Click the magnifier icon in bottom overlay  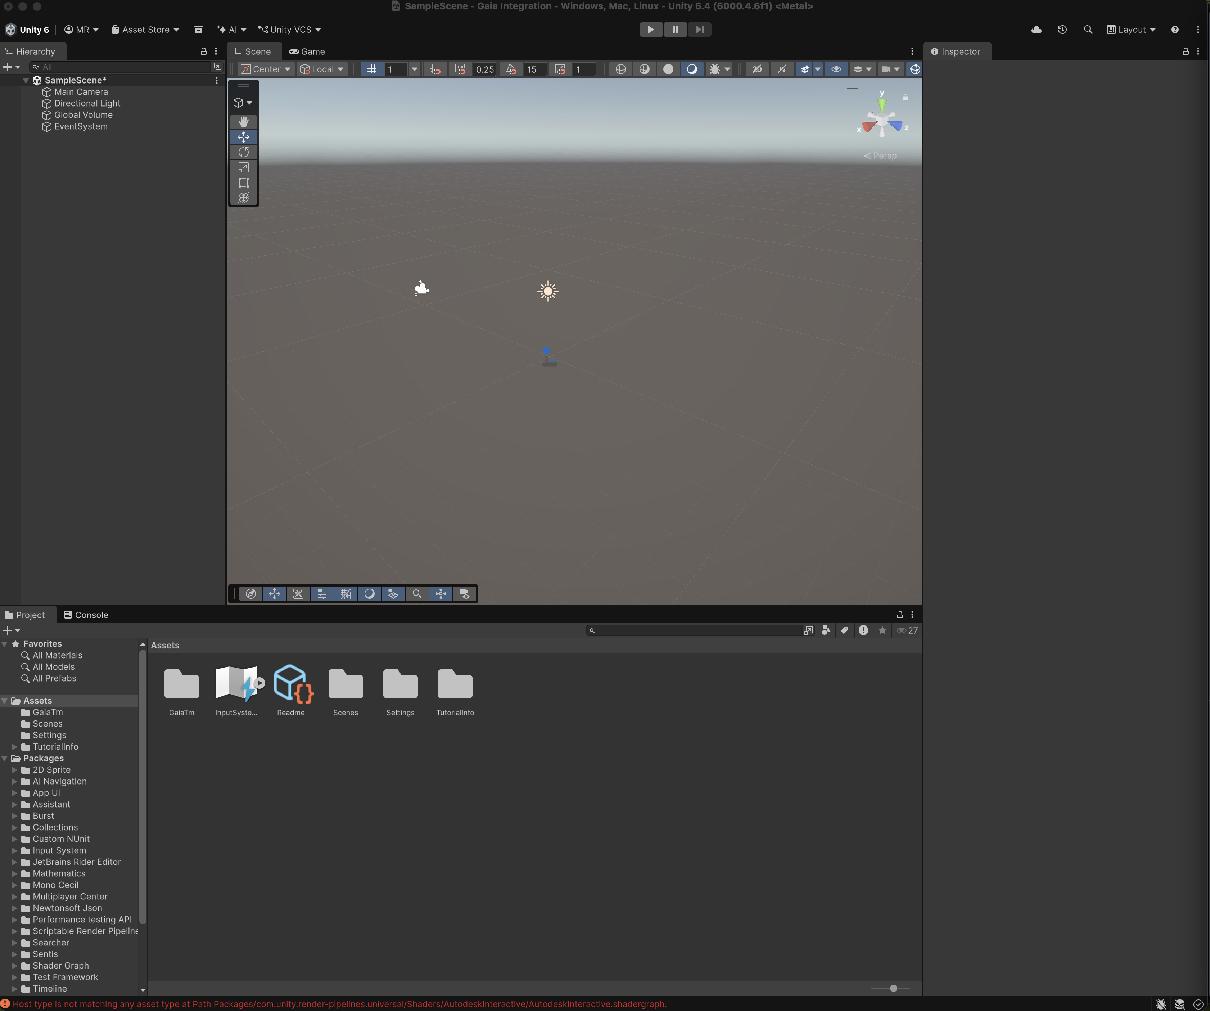pyautogui.click(x=416, y=594)
